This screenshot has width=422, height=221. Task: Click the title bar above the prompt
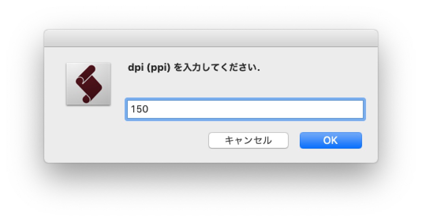pos(211,39)
